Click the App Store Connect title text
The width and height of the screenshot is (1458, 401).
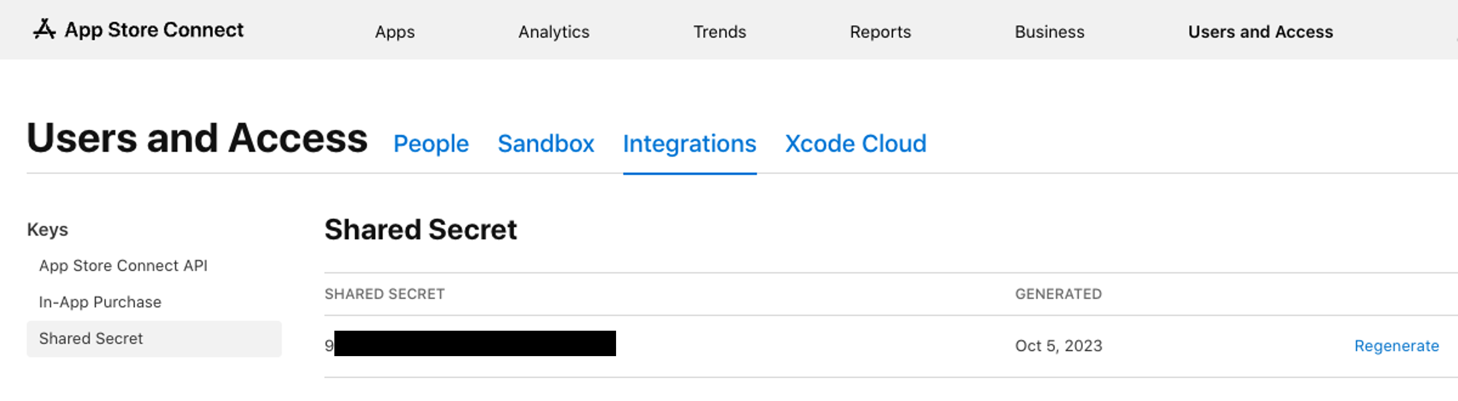click(154, 30)
